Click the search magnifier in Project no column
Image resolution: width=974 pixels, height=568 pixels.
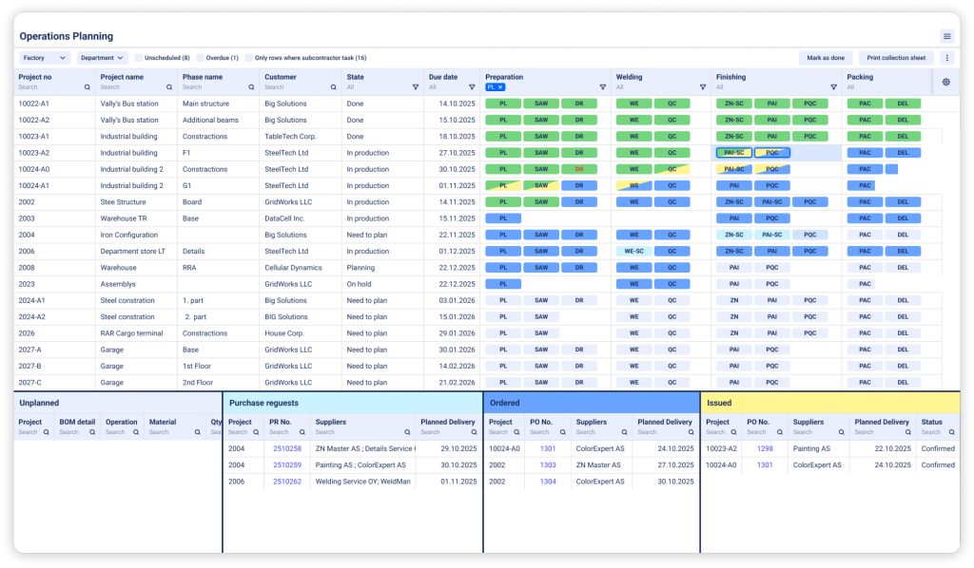click(88, 85)
